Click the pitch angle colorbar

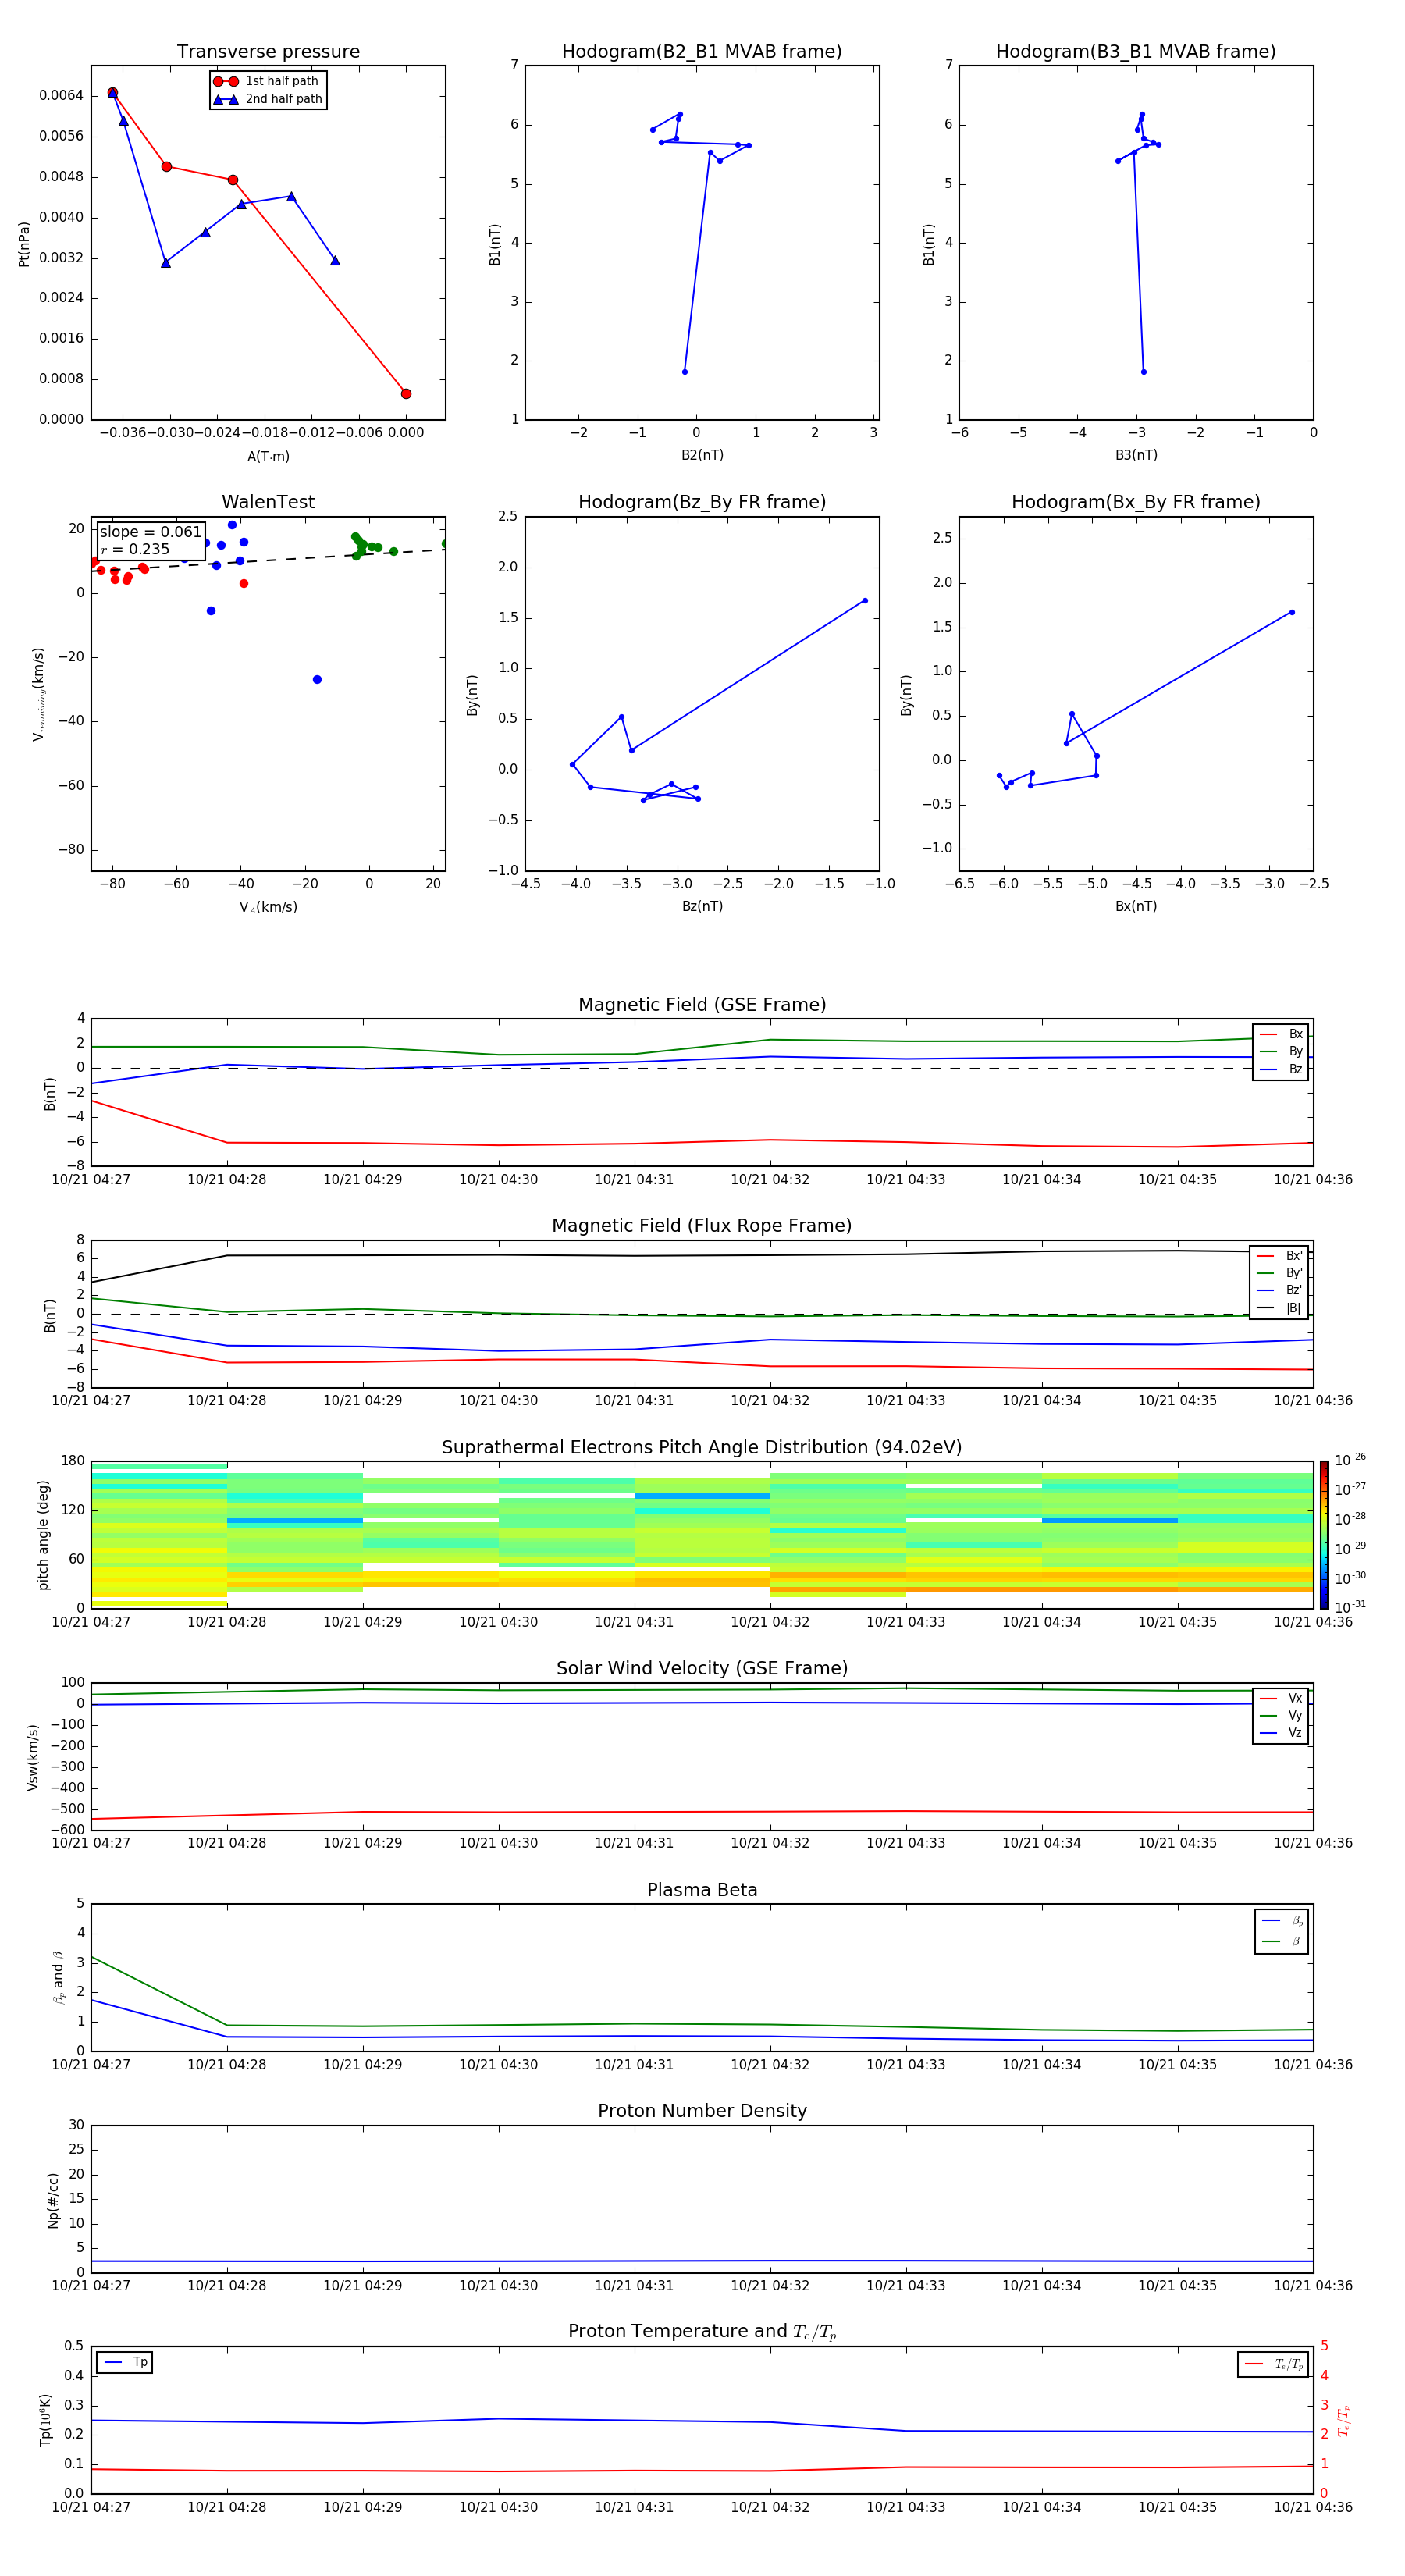(1323, 1535)
